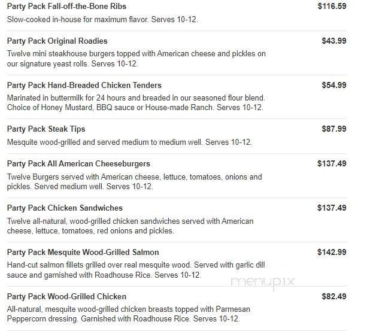Open the Party Pack Hand-Breaded Chicken Tenders item

84,86
